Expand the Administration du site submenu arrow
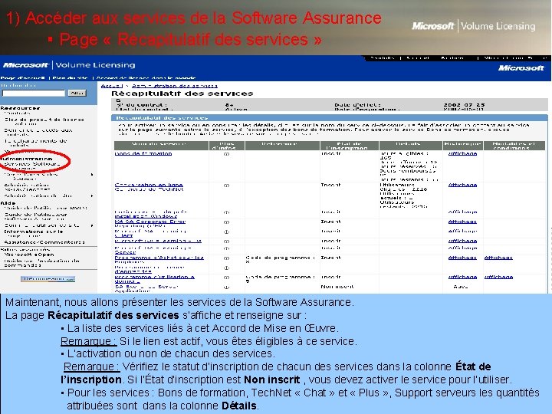This screenshot has width=552, height=414. tap(92, 195)
